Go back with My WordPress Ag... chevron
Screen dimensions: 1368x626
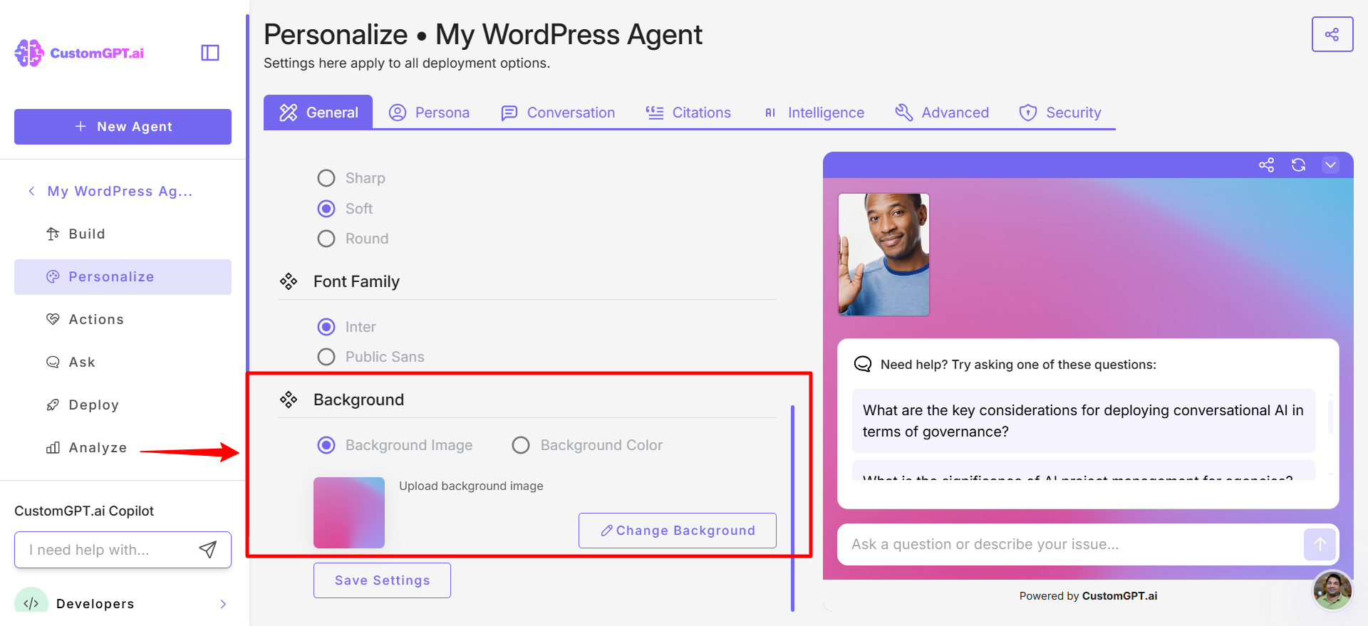coord(31,191)
